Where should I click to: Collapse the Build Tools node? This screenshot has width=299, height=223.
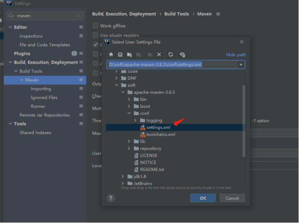coord(16,71)
